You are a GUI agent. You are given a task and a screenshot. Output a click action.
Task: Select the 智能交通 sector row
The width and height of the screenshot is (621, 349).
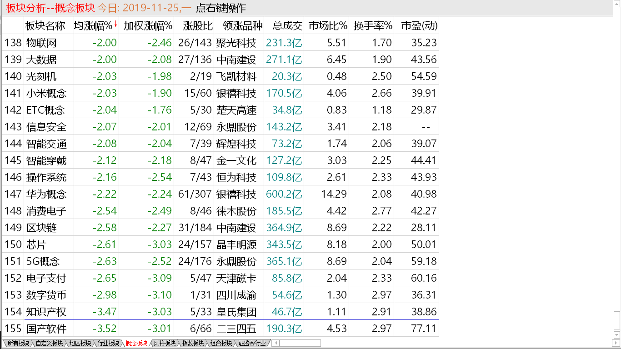[220, 144]
